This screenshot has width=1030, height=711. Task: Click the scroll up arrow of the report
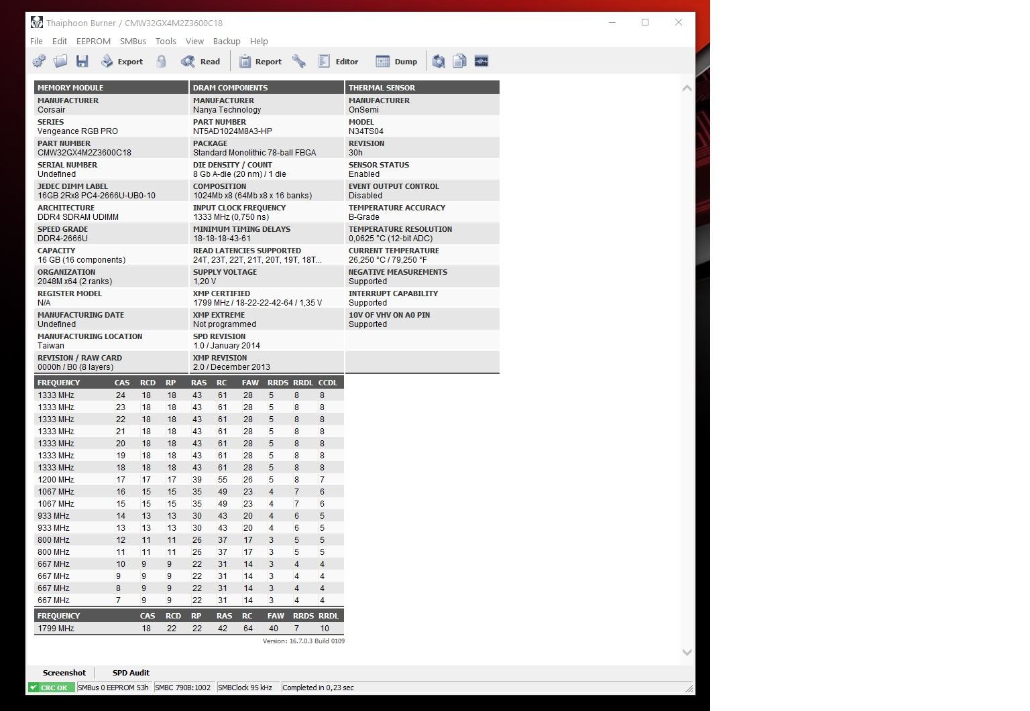[x=687, y=88]
